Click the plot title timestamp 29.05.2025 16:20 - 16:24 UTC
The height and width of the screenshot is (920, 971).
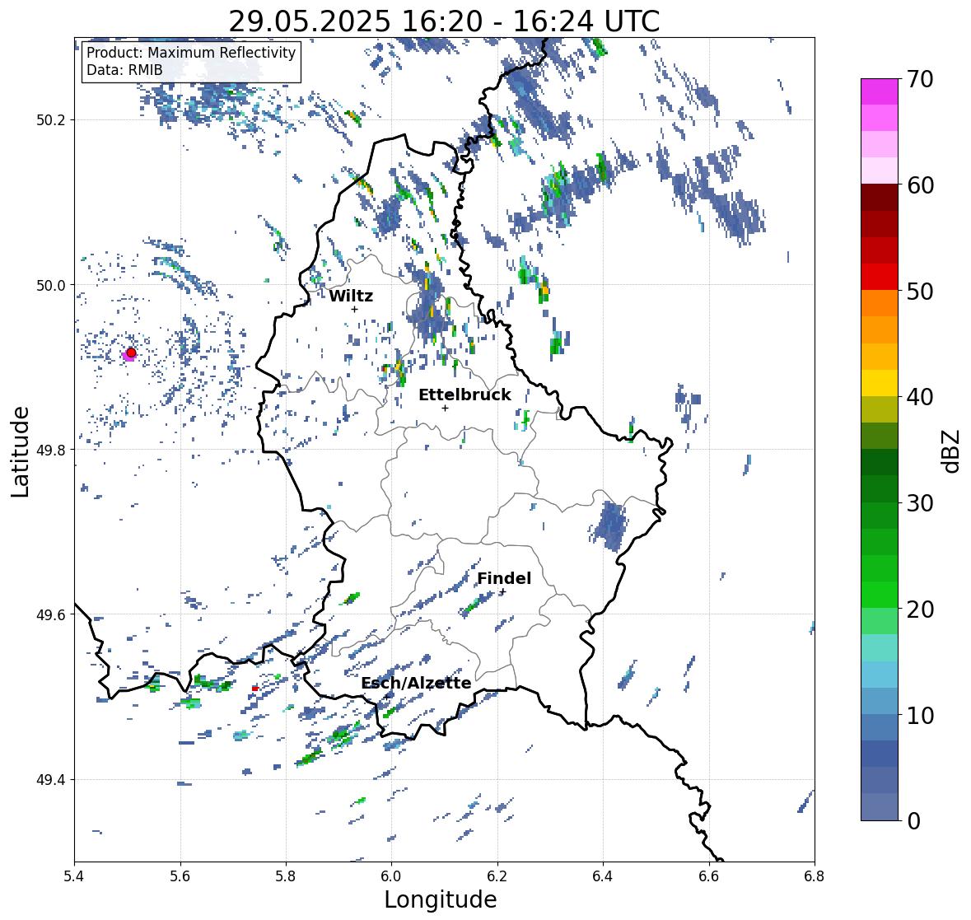tap(444, 21)
